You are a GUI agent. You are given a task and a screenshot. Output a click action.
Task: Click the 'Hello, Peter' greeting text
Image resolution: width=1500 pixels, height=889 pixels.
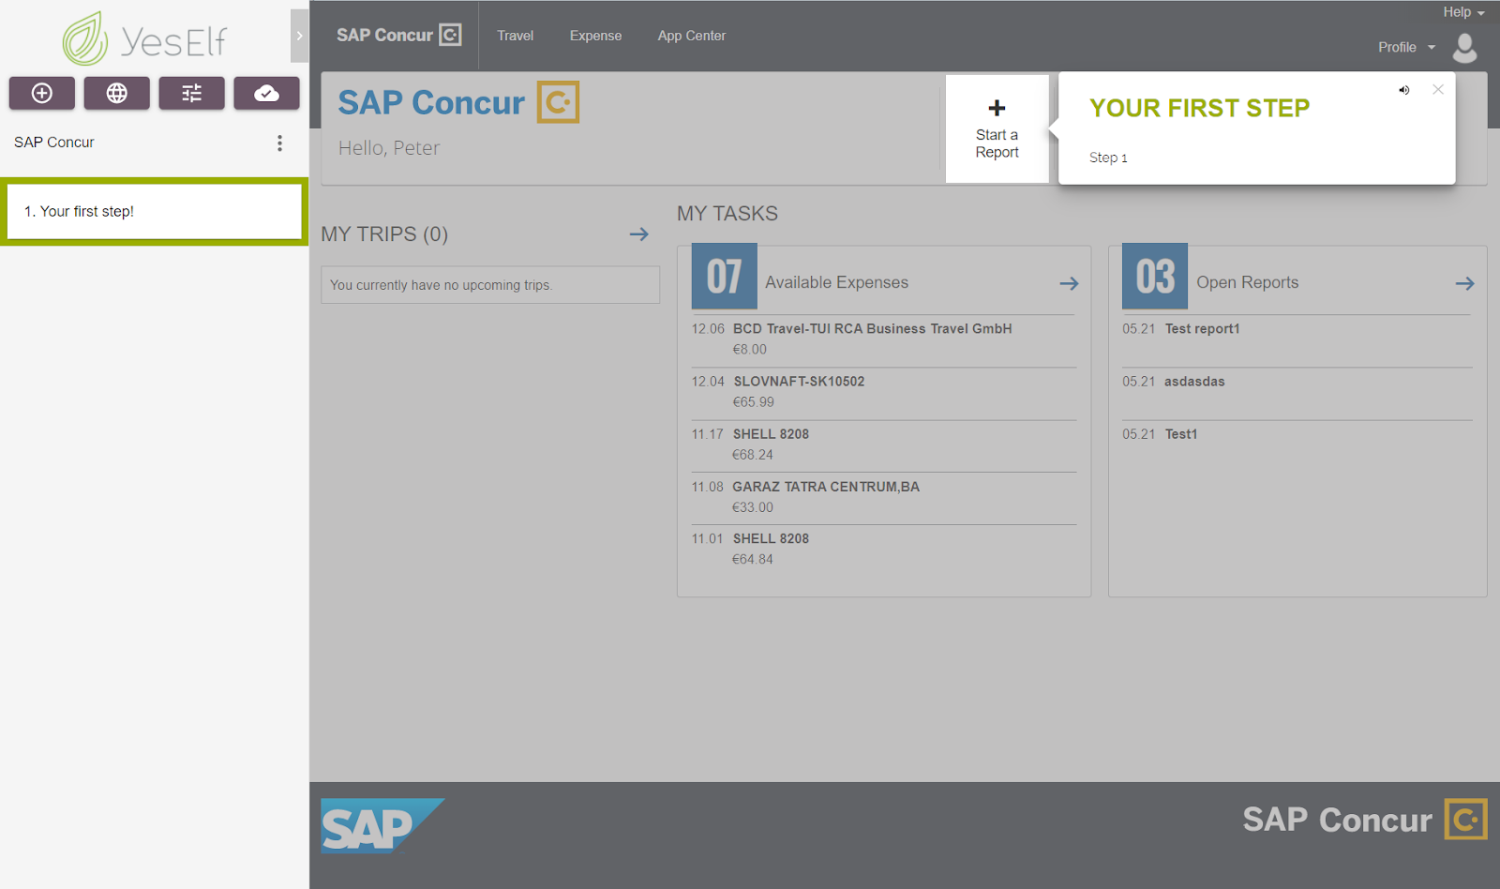pos(389,148)
